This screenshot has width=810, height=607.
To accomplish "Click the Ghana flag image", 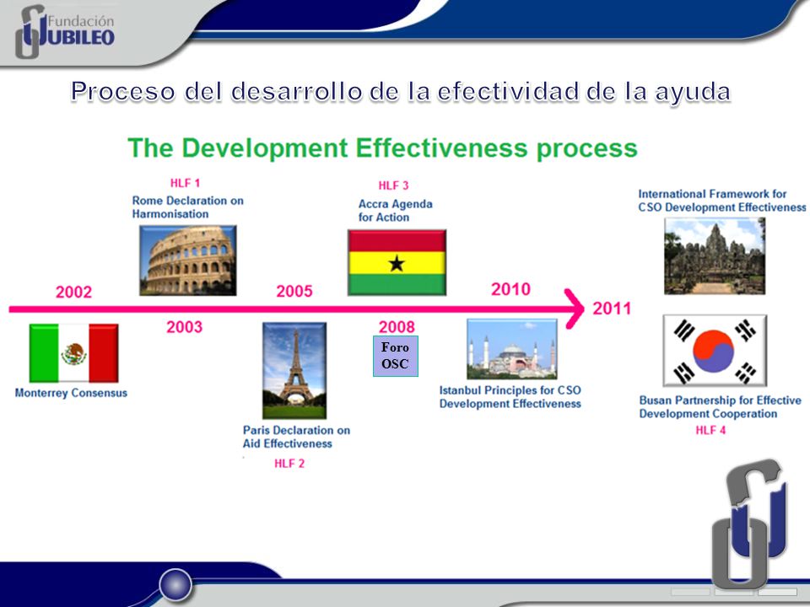I will pyautogui.click(x=397, y=263).
